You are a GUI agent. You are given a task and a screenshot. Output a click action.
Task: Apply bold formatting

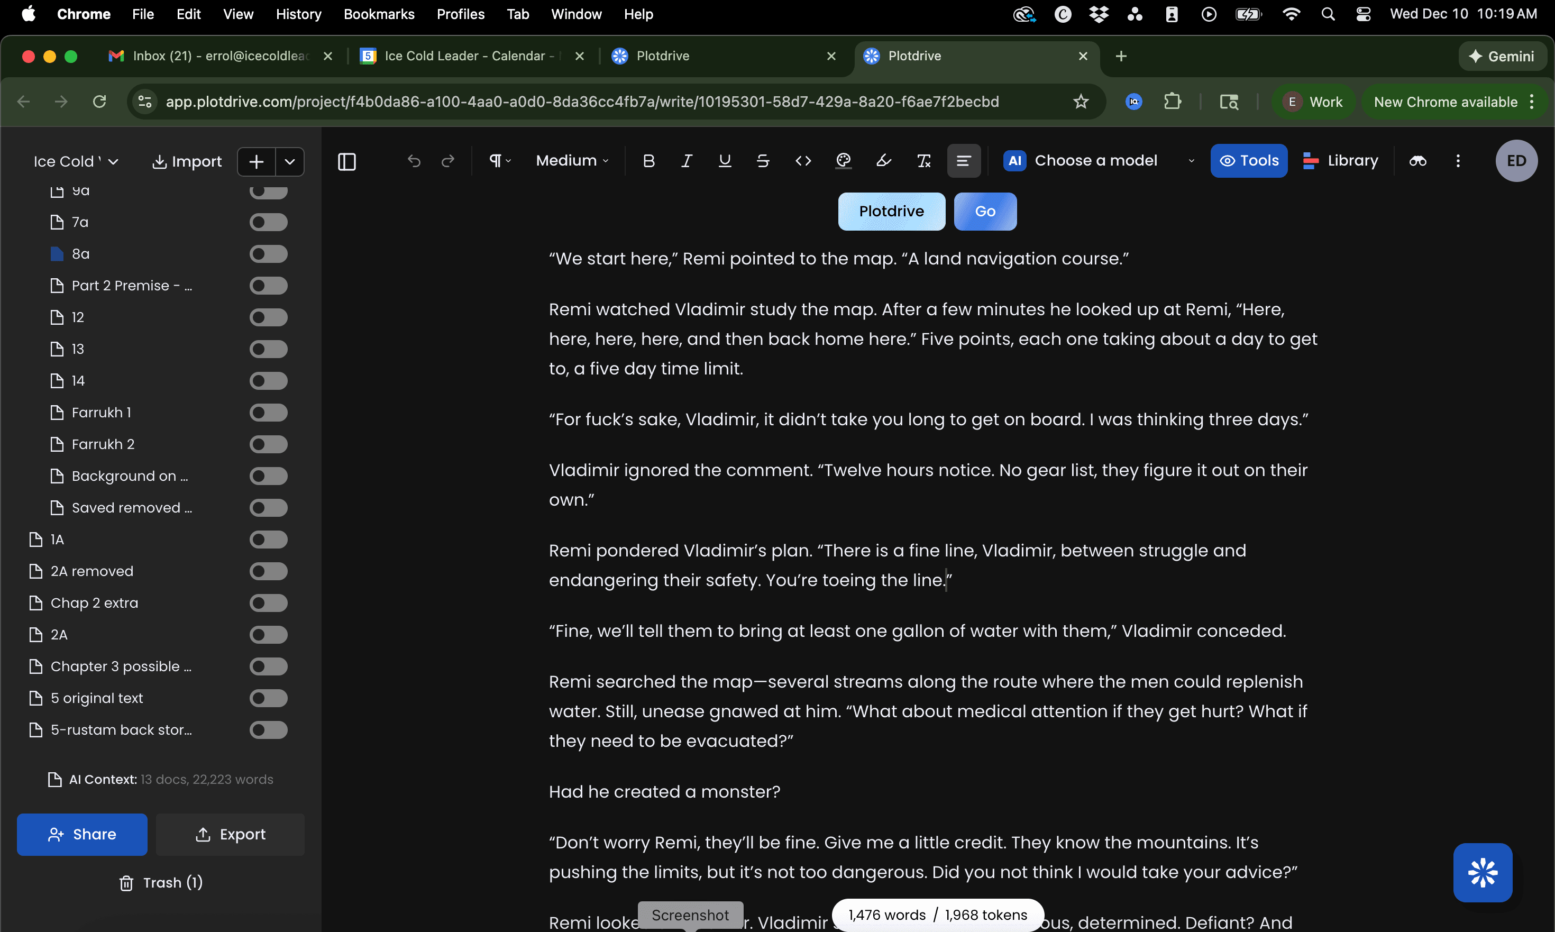649,161
